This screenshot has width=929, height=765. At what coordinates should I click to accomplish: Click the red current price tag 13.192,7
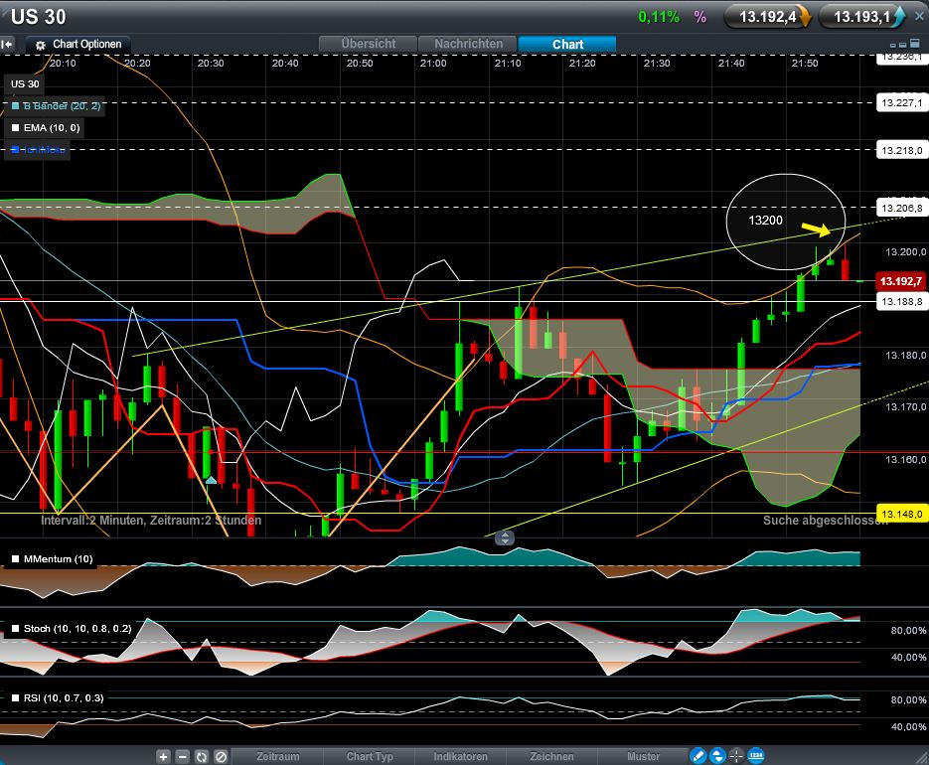click(901, 281)
